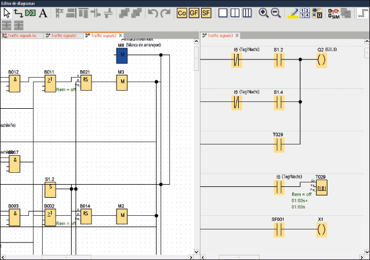This screenshot has width=370, height=260.
Task: Zoom out of the diagram
Action: coord(276,12)
